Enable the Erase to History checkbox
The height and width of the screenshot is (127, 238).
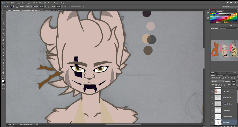[69, 7]
